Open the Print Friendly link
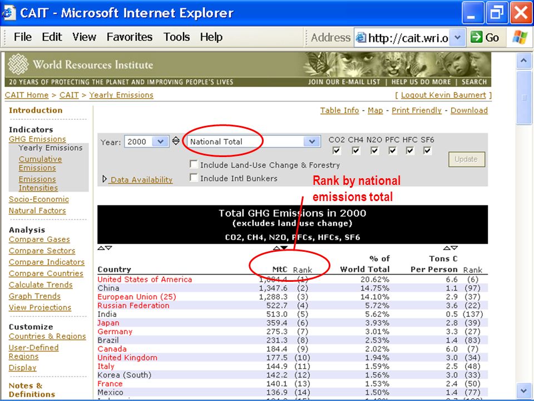 [417, 110]
